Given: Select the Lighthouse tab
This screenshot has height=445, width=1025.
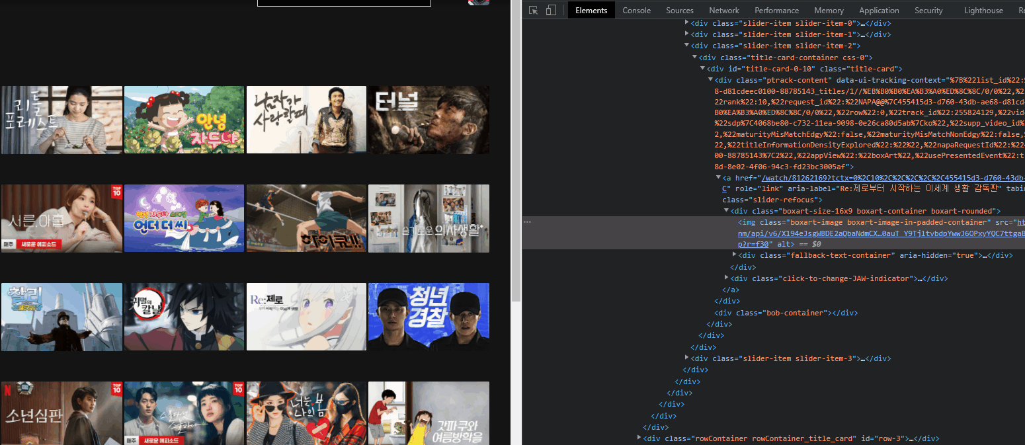Looking at the screenshot, I should 983,10.
